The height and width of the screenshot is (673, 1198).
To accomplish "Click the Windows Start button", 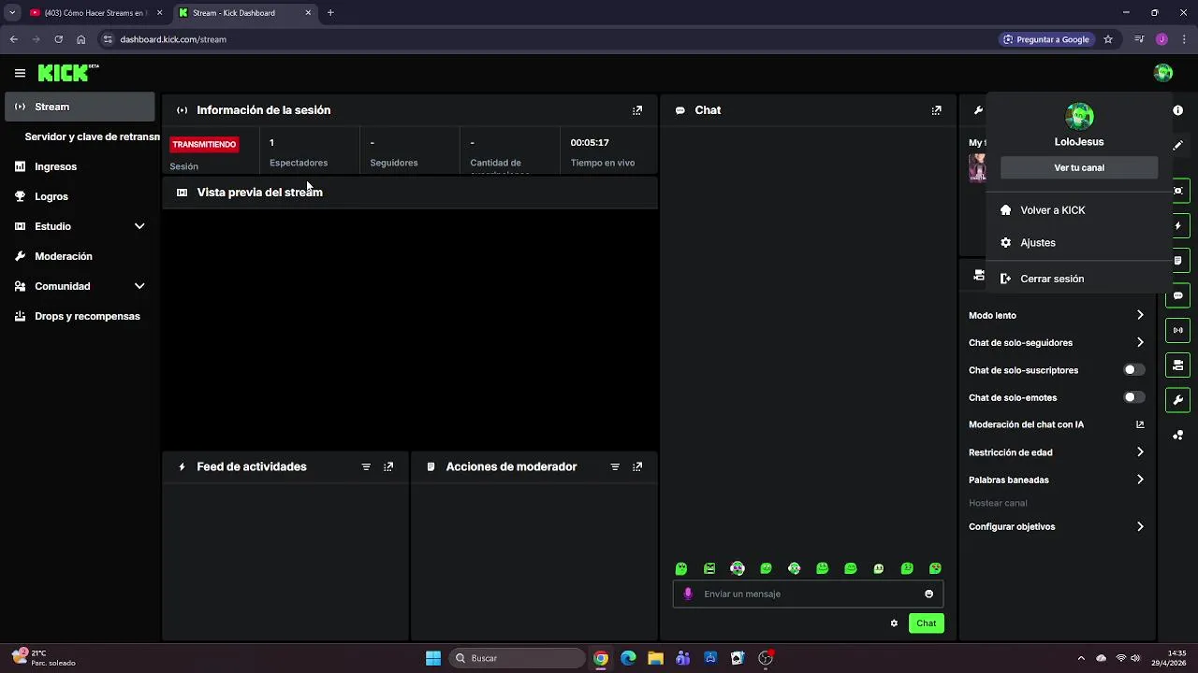I will pos(433,658).
